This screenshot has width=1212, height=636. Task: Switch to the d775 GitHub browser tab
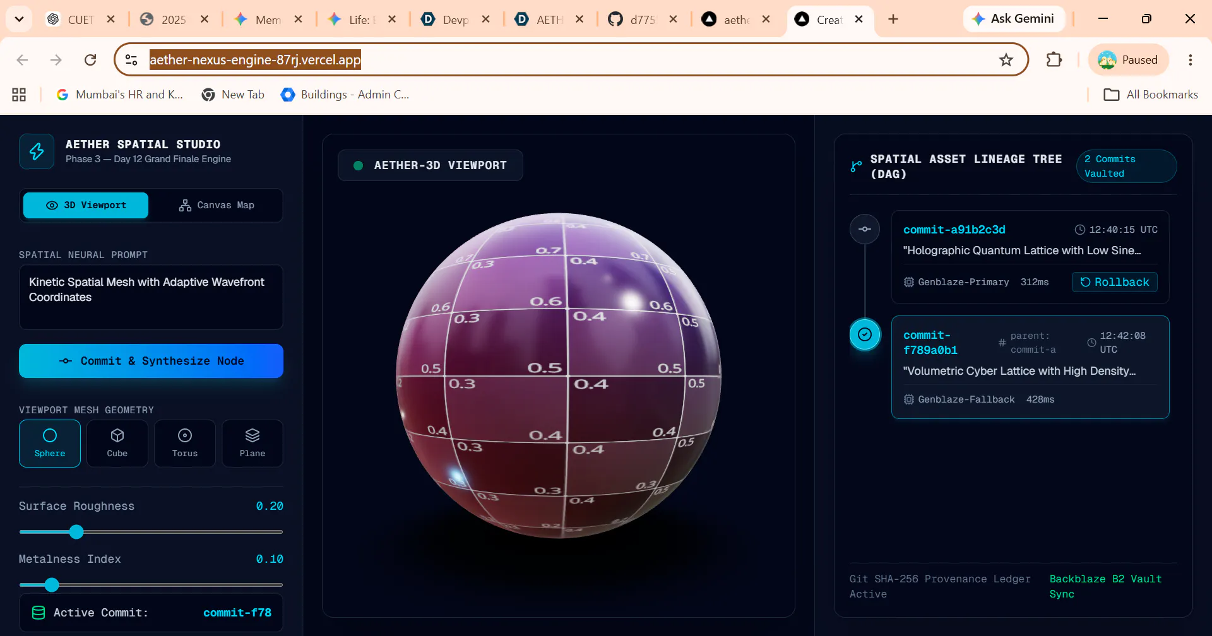click(643, 20)
